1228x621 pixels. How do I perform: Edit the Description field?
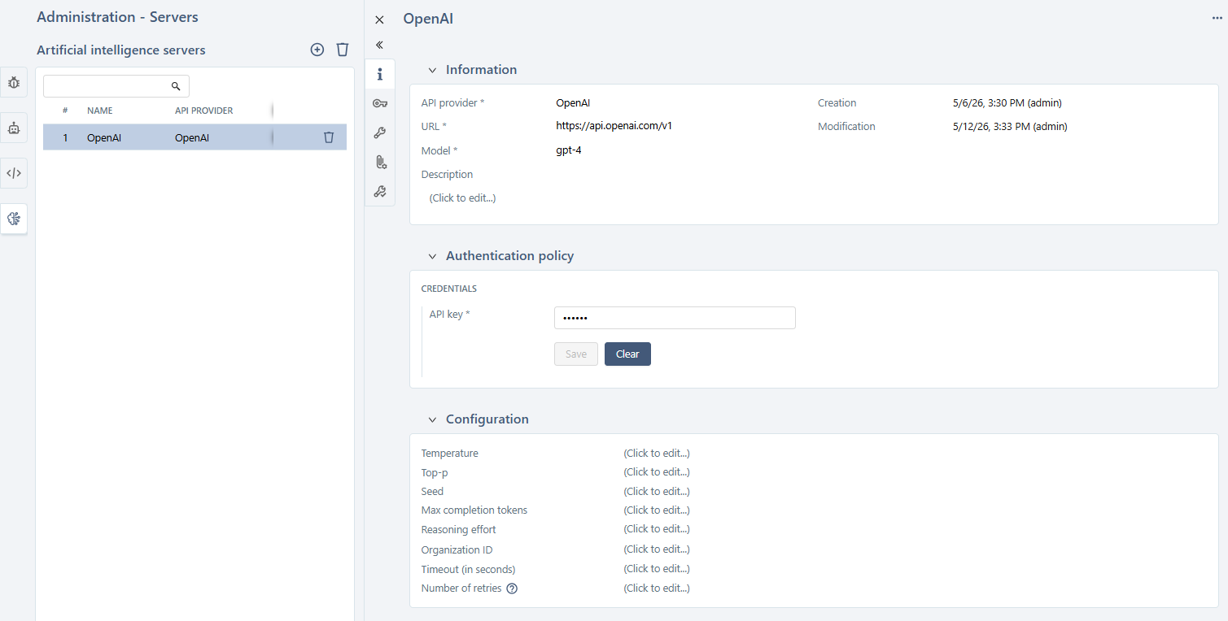coord(462,198)
